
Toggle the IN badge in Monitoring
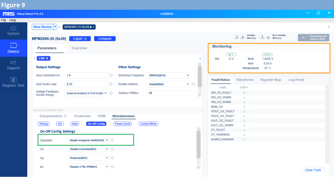231,54
